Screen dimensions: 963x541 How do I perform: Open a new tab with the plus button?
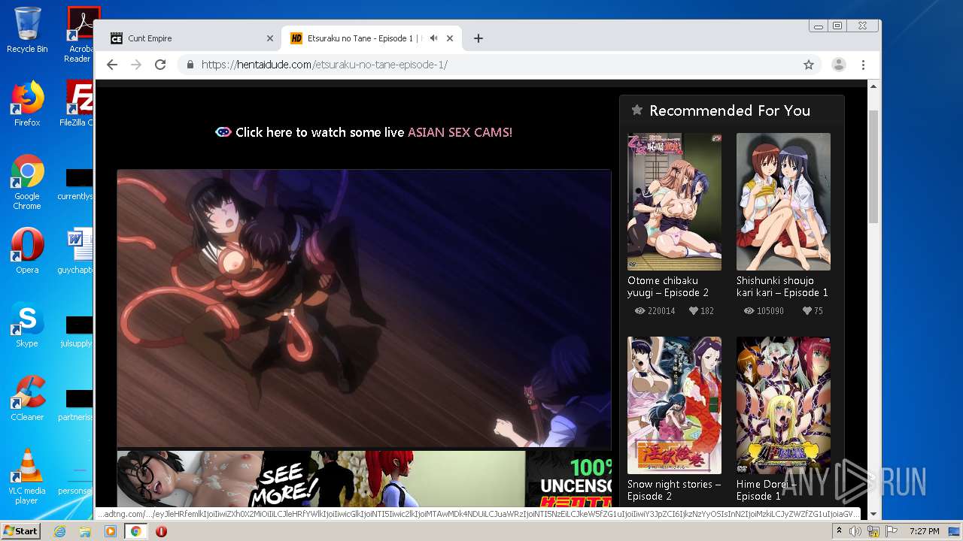coord(478,38)
